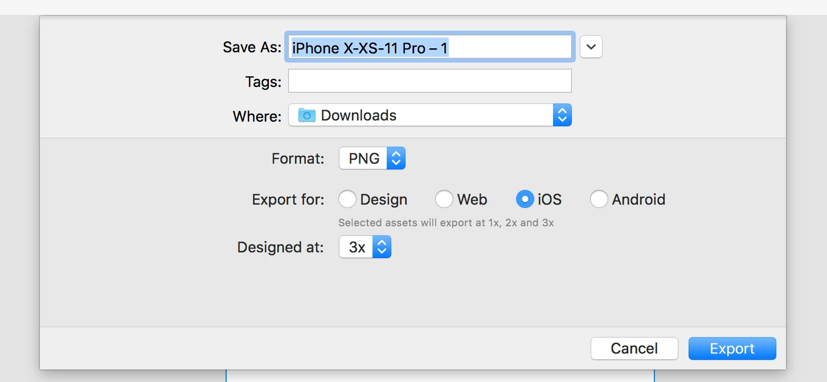The image size is (827, 382).
Task: Click into the Tags field
Action: click(430, 81)
